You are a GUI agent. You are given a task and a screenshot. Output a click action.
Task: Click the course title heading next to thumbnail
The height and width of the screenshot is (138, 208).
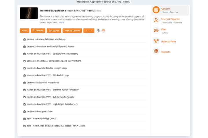tap(67, 11)
